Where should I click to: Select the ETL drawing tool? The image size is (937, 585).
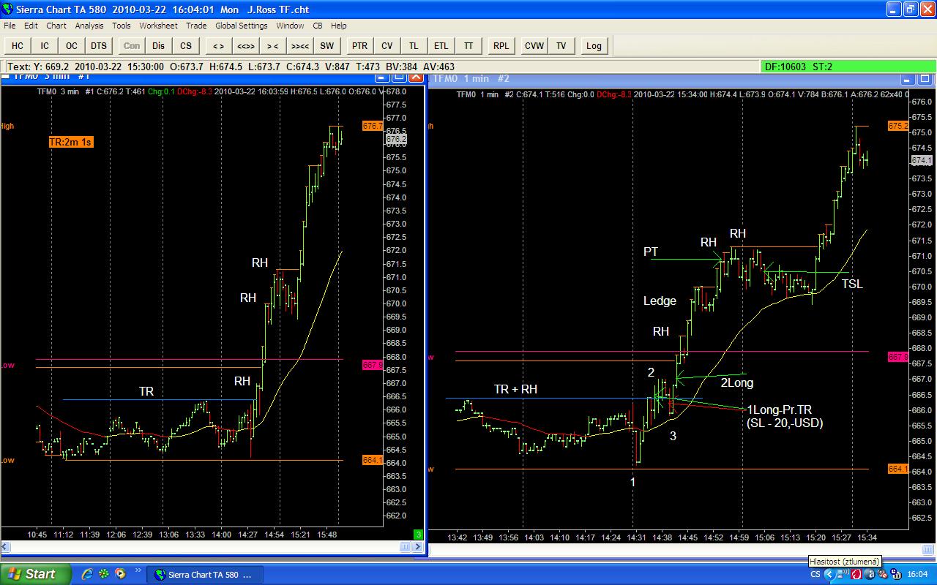(x=441, y=45)
